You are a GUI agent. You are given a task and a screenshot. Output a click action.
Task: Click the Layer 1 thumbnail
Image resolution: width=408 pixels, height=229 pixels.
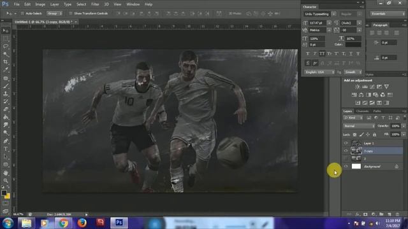356,143
